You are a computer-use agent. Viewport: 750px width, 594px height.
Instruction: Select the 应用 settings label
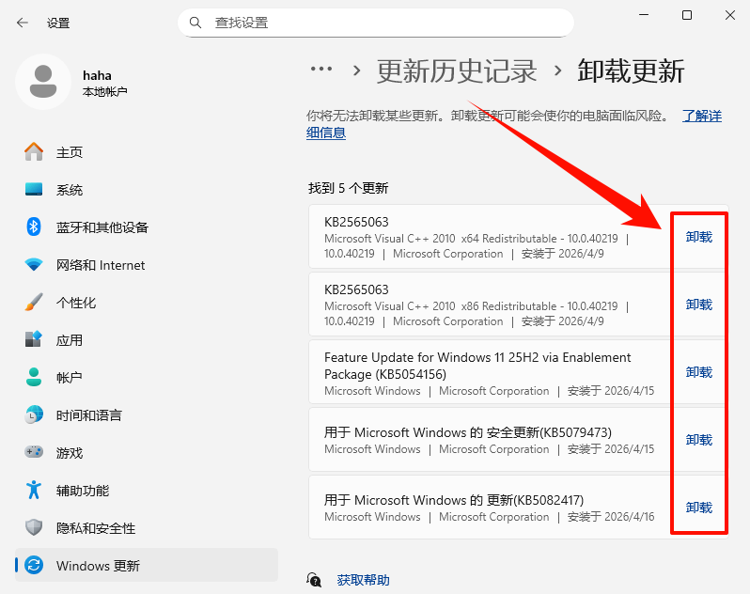click(x=70, y=340)
